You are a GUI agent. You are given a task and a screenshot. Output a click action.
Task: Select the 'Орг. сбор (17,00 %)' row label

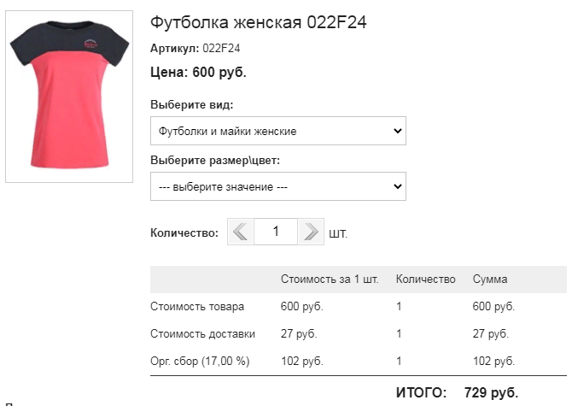(x=200, y=361)
